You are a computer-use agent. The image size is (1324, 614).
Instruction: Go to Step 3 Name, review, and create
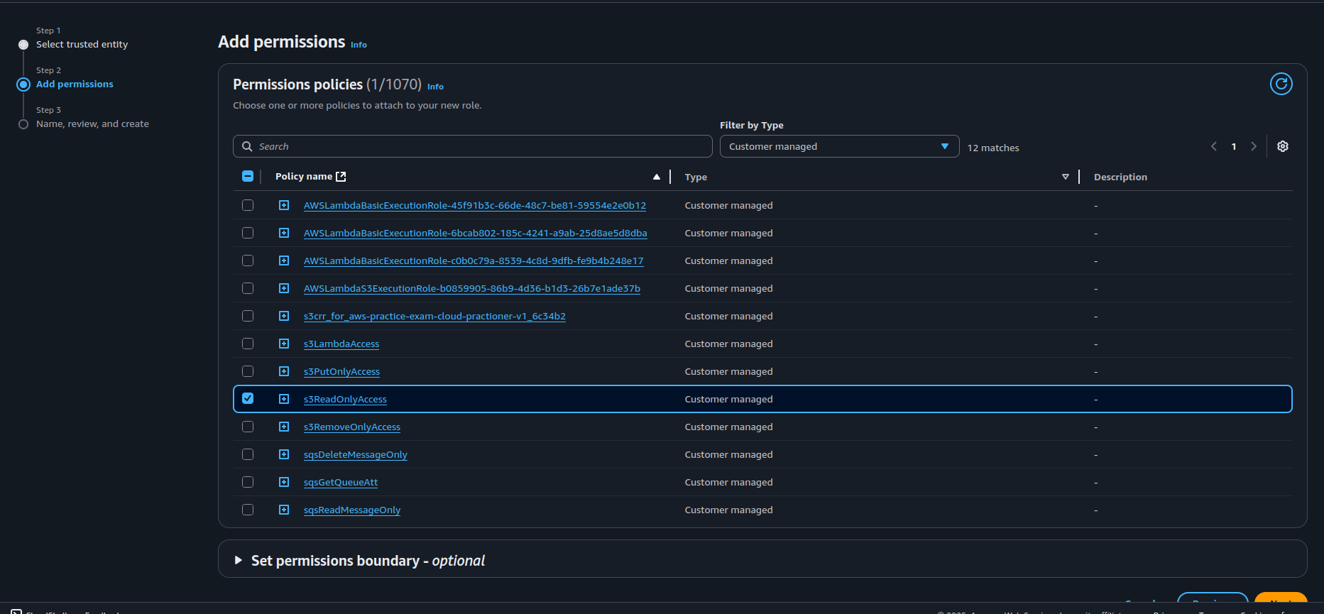point(92,124)
